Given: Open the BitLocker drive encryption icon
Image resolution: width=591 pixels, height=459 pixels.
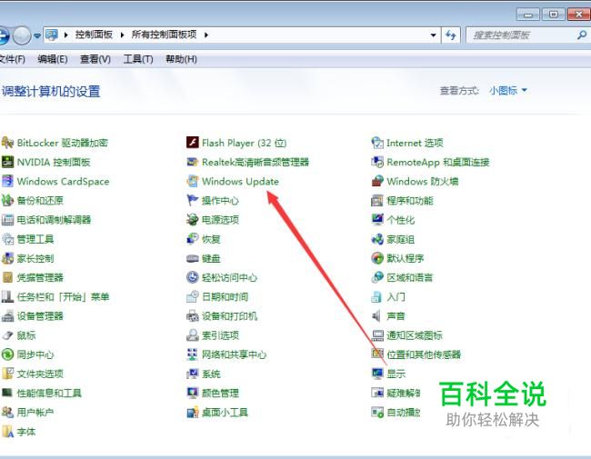Looking at the screenshot, I should pos(7,143).
